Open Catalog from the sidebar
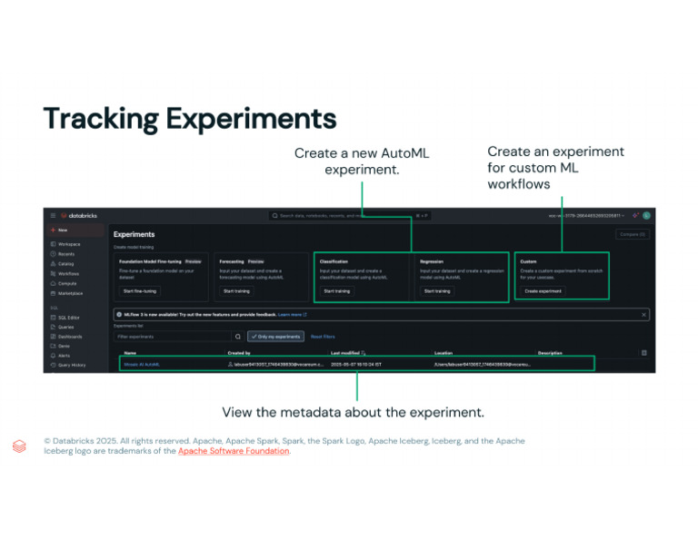Screen dimensions: 698x539 coord(65,263)
